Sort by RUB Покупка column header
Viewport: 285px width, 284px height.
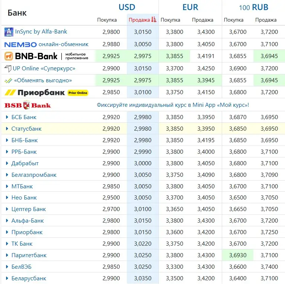click(x=234, y=20)
